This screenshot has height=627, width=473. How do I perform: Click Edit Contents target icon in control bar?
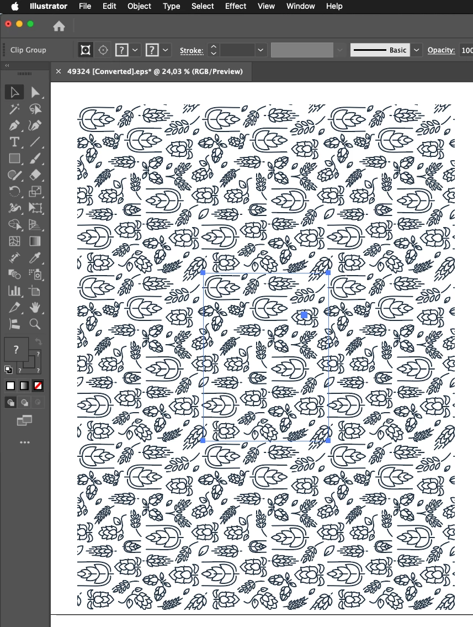click(x=103, y=50)
